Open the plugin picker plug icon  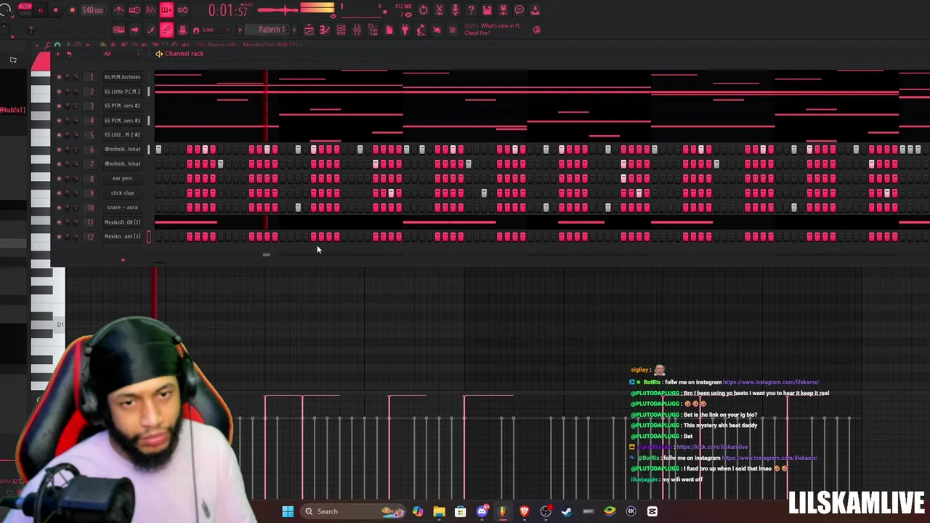click(x=405, y=30)
